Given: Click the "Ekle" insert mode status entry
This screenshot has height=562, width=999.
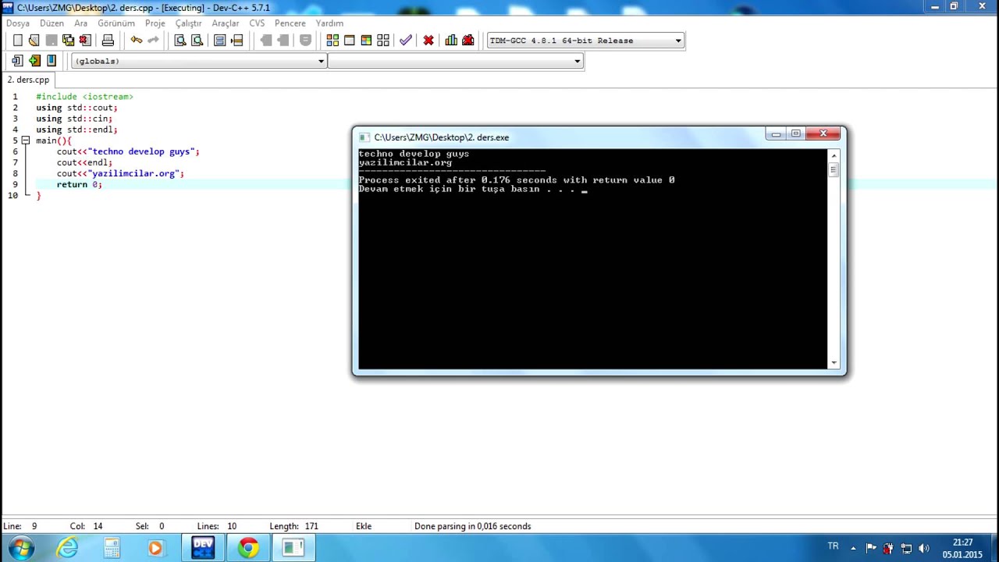Looking at the screenshot, I should (364, 526).
